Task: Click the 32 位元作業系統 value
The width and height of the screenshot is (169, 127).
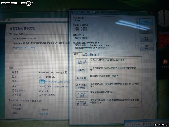Action: click(x=47, y=95)
